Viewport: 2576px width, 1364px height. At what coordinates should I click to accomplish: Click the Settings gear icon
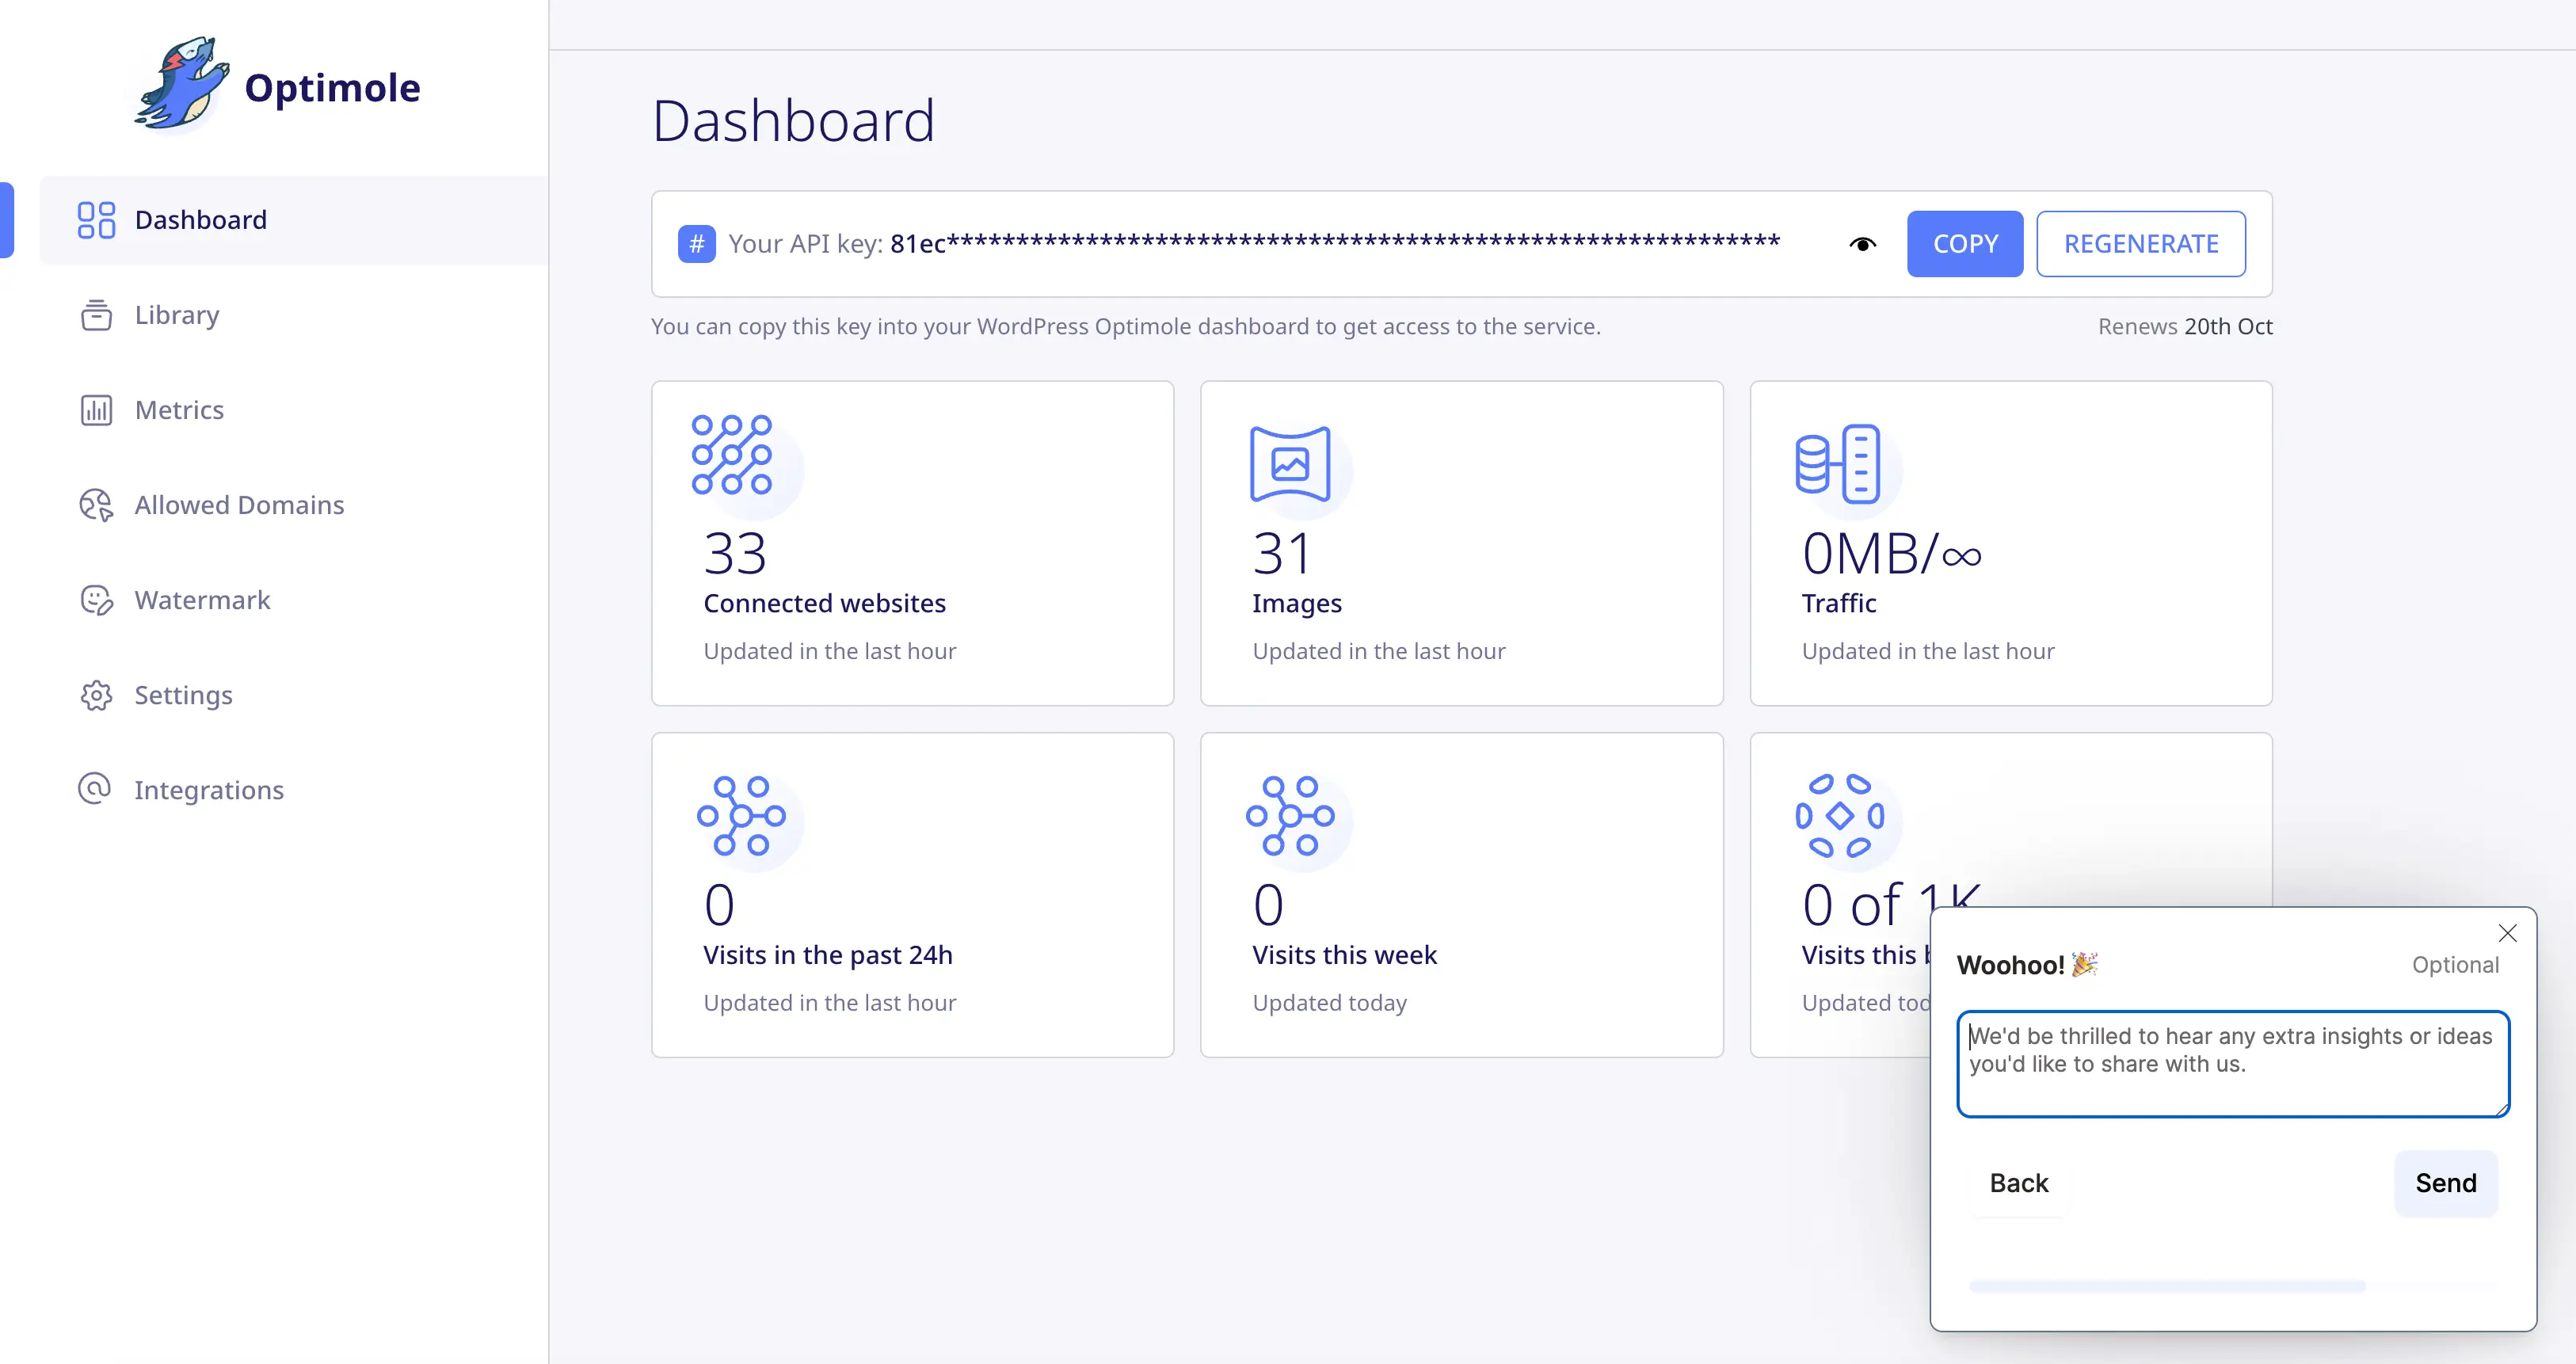[96, 695]
